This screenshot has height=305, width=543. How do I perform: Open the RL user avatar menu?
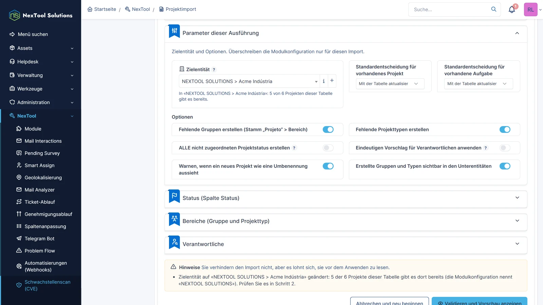coord(531,9)
